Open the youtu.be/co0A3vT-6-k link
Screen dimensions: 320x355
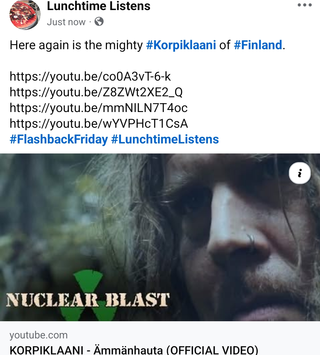click(x=90, y=76)
